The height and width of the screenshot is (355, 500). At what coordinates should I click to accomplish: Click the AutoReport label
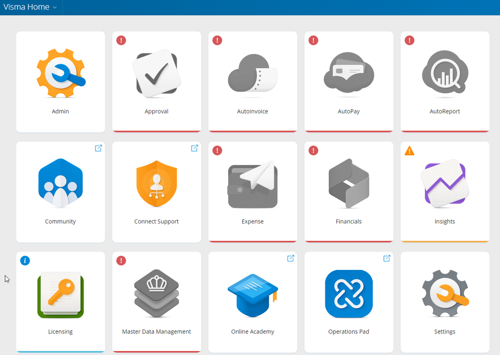point(445,111)
